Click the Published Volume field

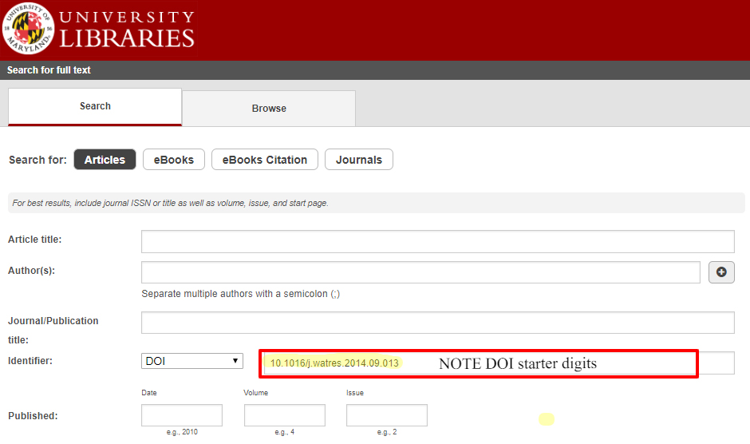point(285,414)
